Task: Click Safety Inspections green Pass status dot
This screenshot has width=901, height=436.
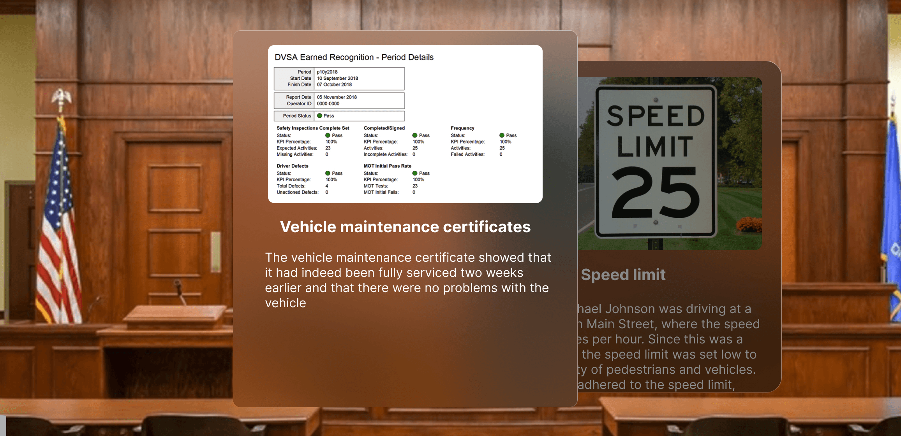Action: click(x=328, y=135)
